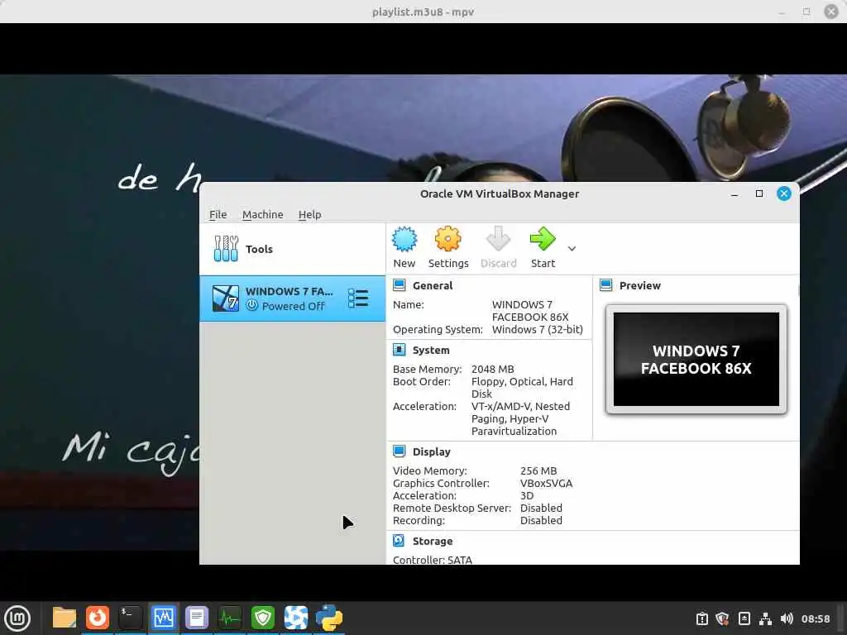Click the network tray icon
The height and width of the screenshot is (635, 847).
[x=765, y=618]
